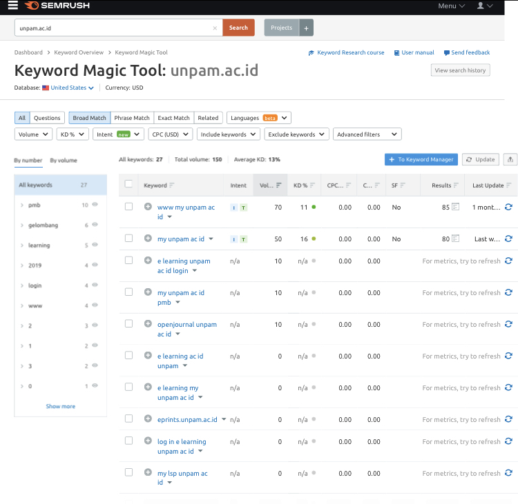518x504 pixels.
Task: Hide the login keyword group
Action: point(95,285)
